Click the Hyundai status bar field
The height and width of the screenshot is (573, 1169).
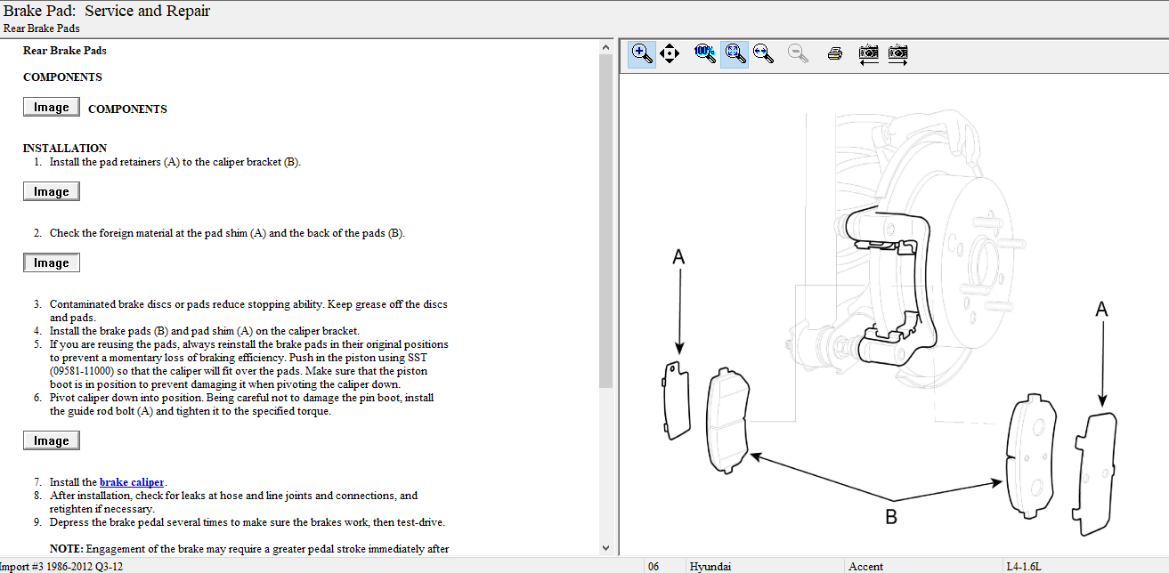pos(711,566)
